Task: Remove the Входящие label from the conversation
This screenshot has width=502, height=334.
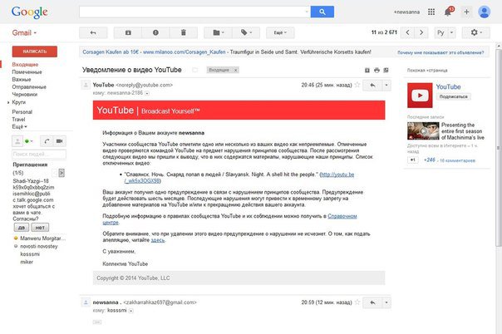Action: click(237, 71)
